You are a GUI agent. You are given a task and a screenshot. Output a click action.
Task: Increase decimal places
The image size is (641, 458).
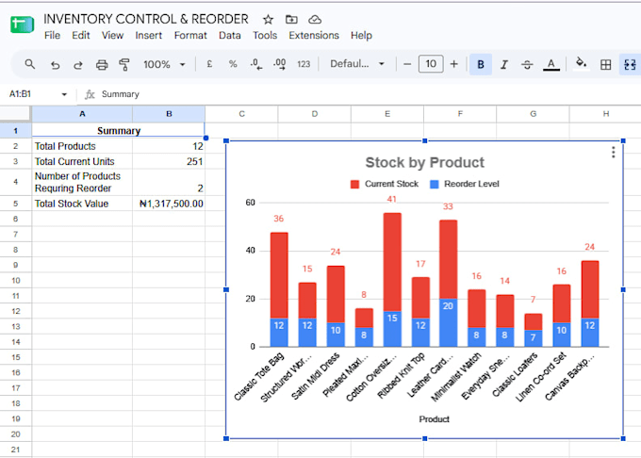280,64
